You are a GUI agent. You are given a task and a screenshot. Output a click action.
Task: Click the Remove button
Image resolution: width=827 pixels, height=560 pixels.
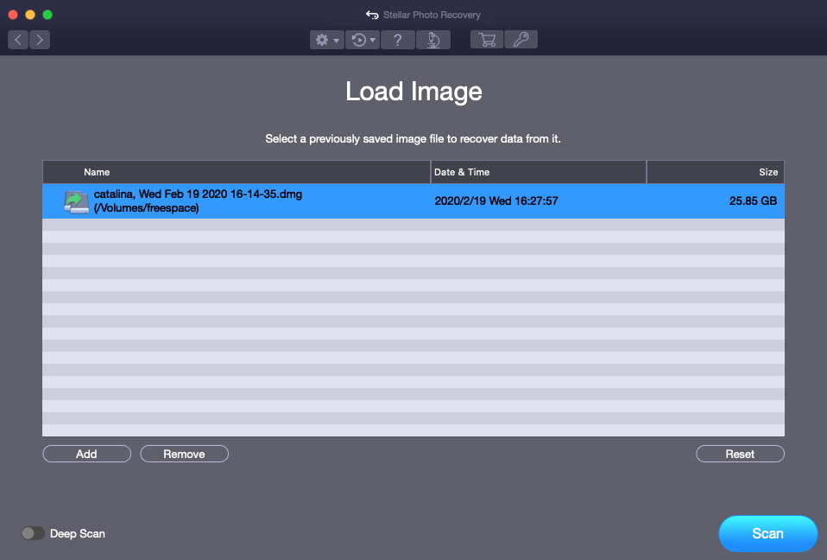pos(184,454)
